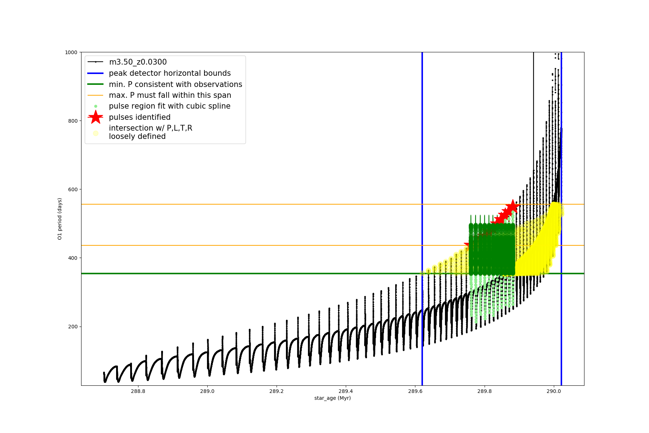Image resolution: width=649 pixels, height=433 pixels.
Task: Click 'max. P must fall within this span' text
Action: (x=170, y=95)
